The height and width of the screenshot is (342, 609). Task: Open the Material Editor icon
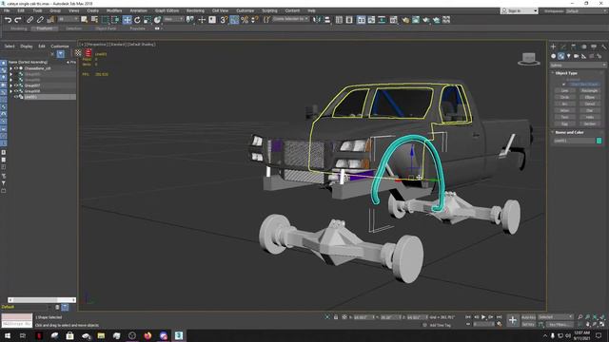pos(393,20)
